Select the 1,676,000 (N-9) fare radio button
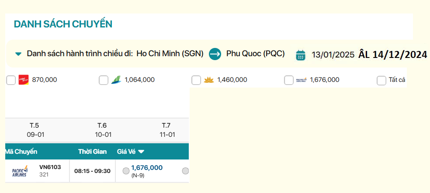This screenshot has height=193, width=430. click(126, 171)
